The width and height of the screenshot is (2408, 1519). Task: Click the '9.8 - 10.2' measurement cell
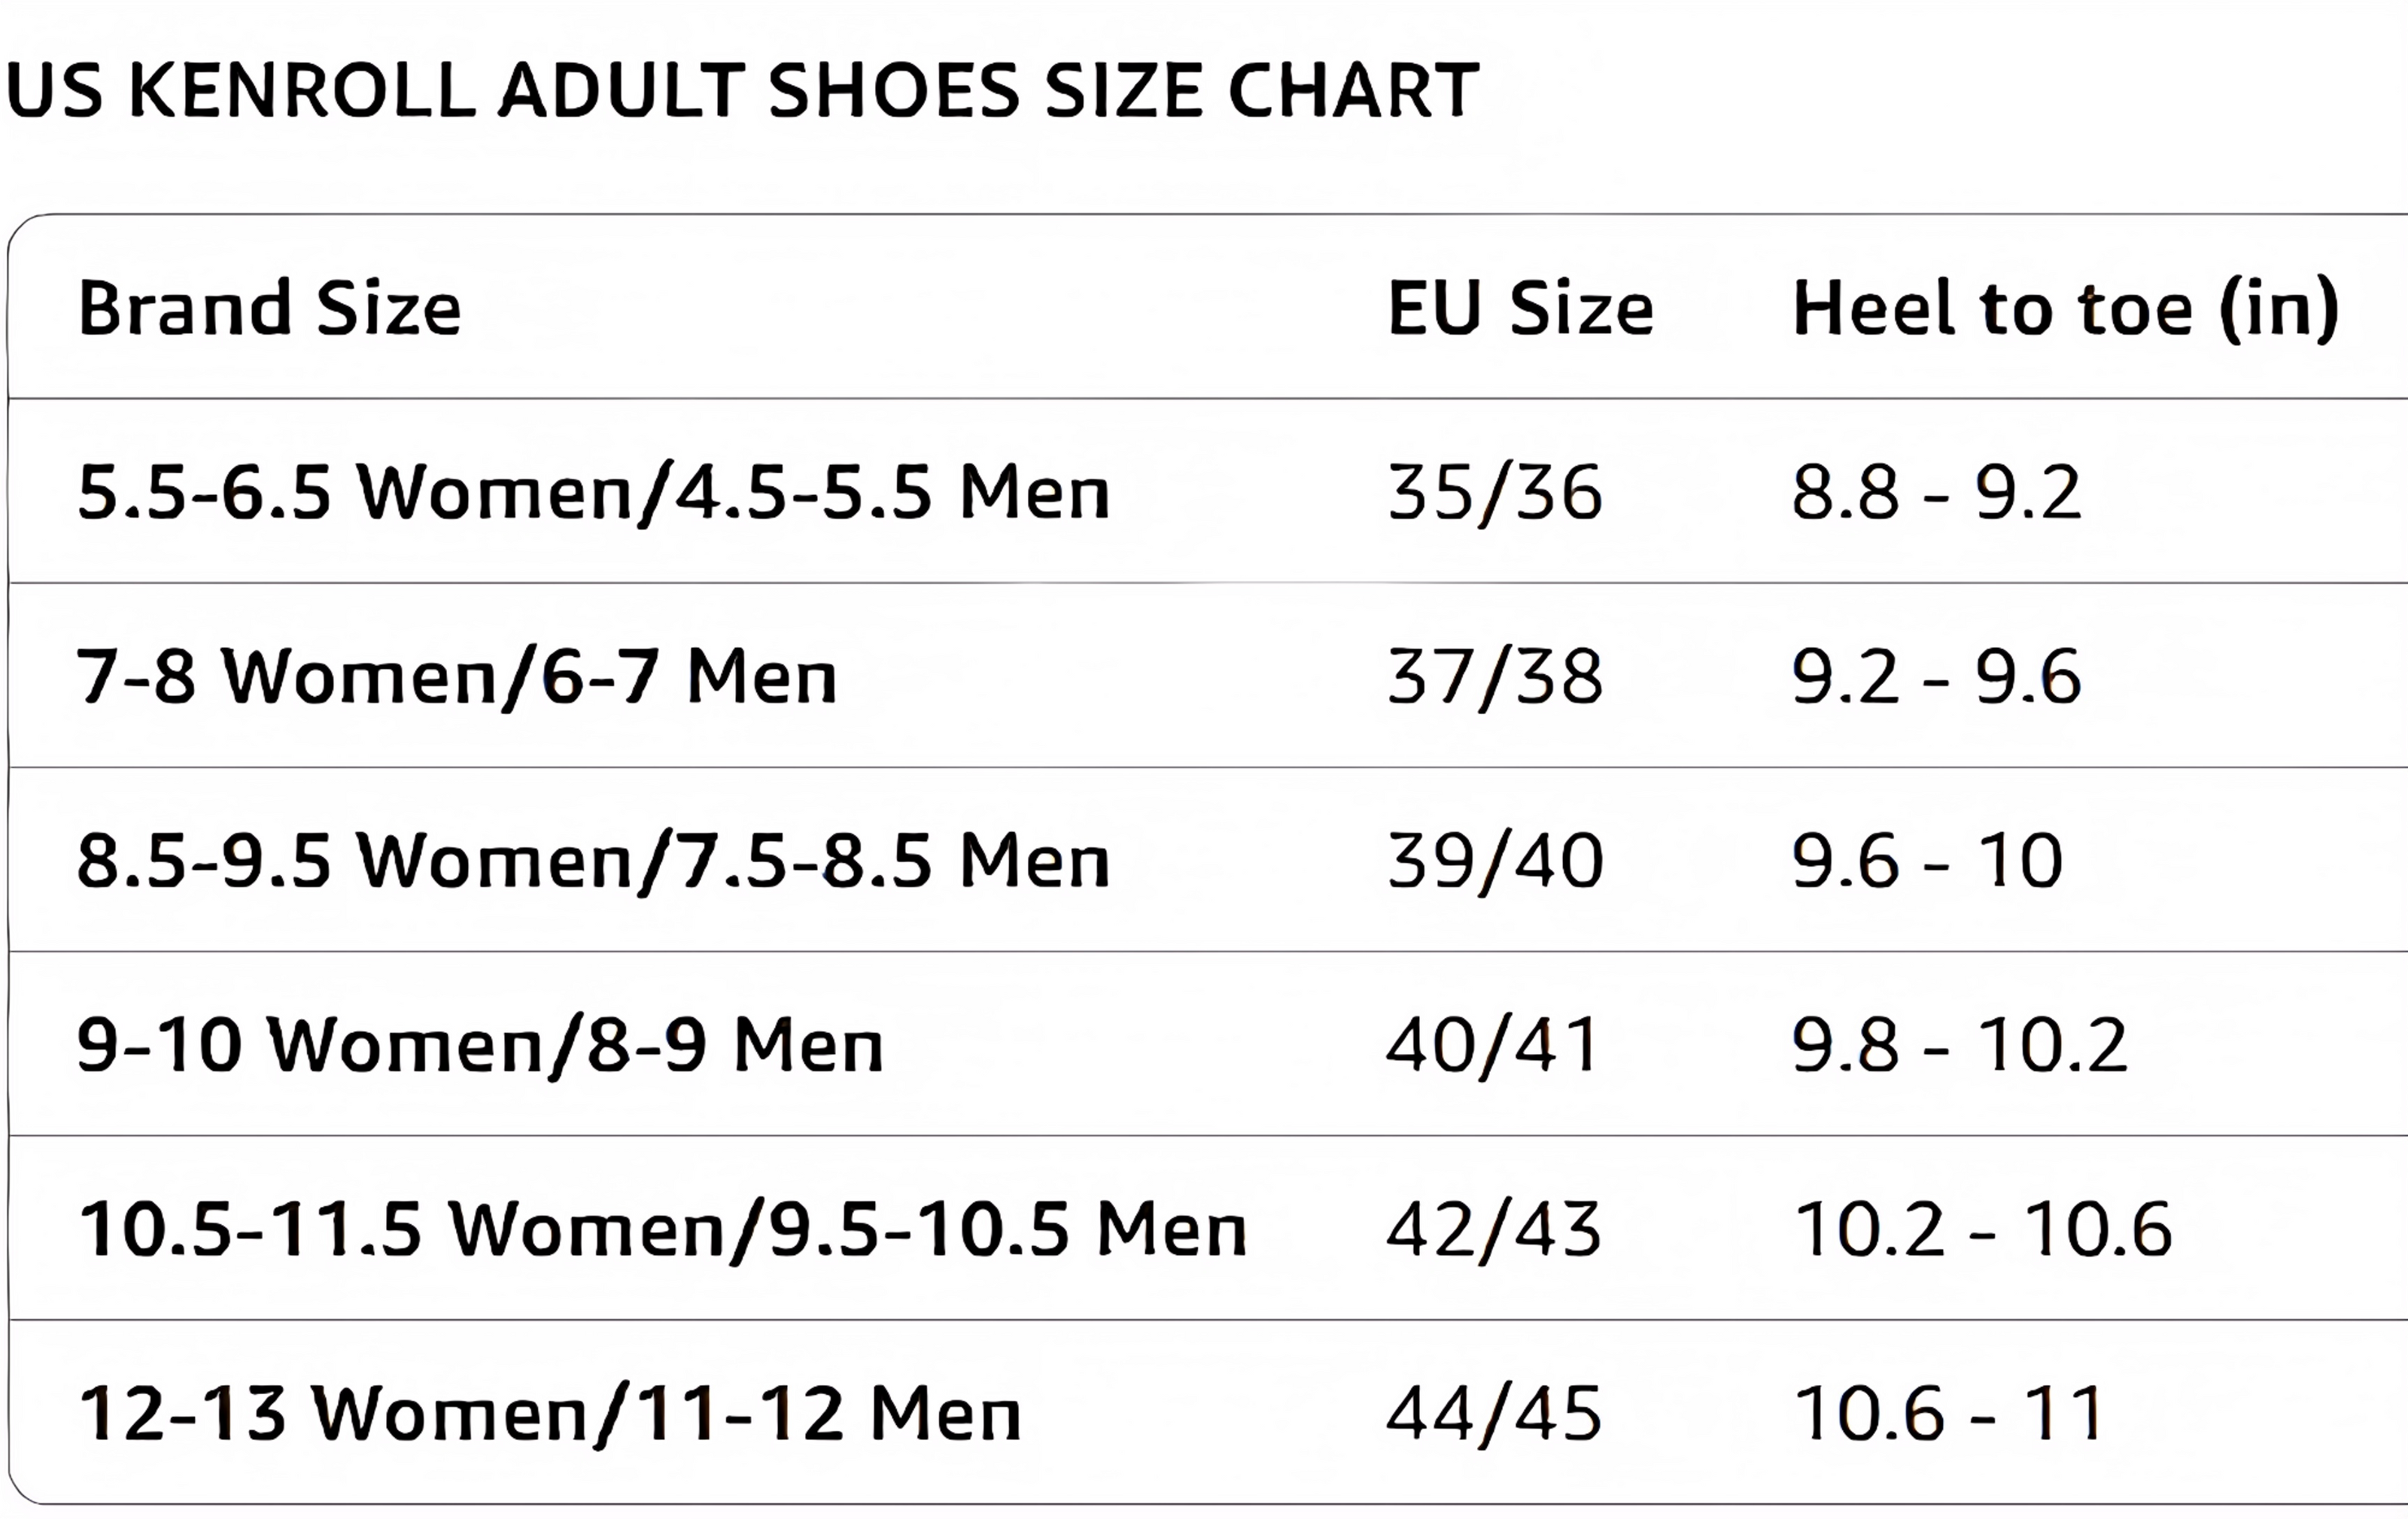pyautogui.click(x=1959, y=1045)
